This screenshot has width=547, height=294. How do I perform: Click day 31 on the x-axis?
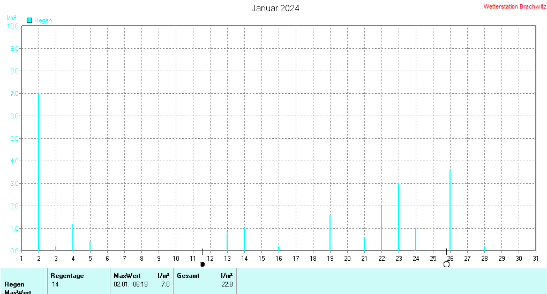click(x=536, y=259)
